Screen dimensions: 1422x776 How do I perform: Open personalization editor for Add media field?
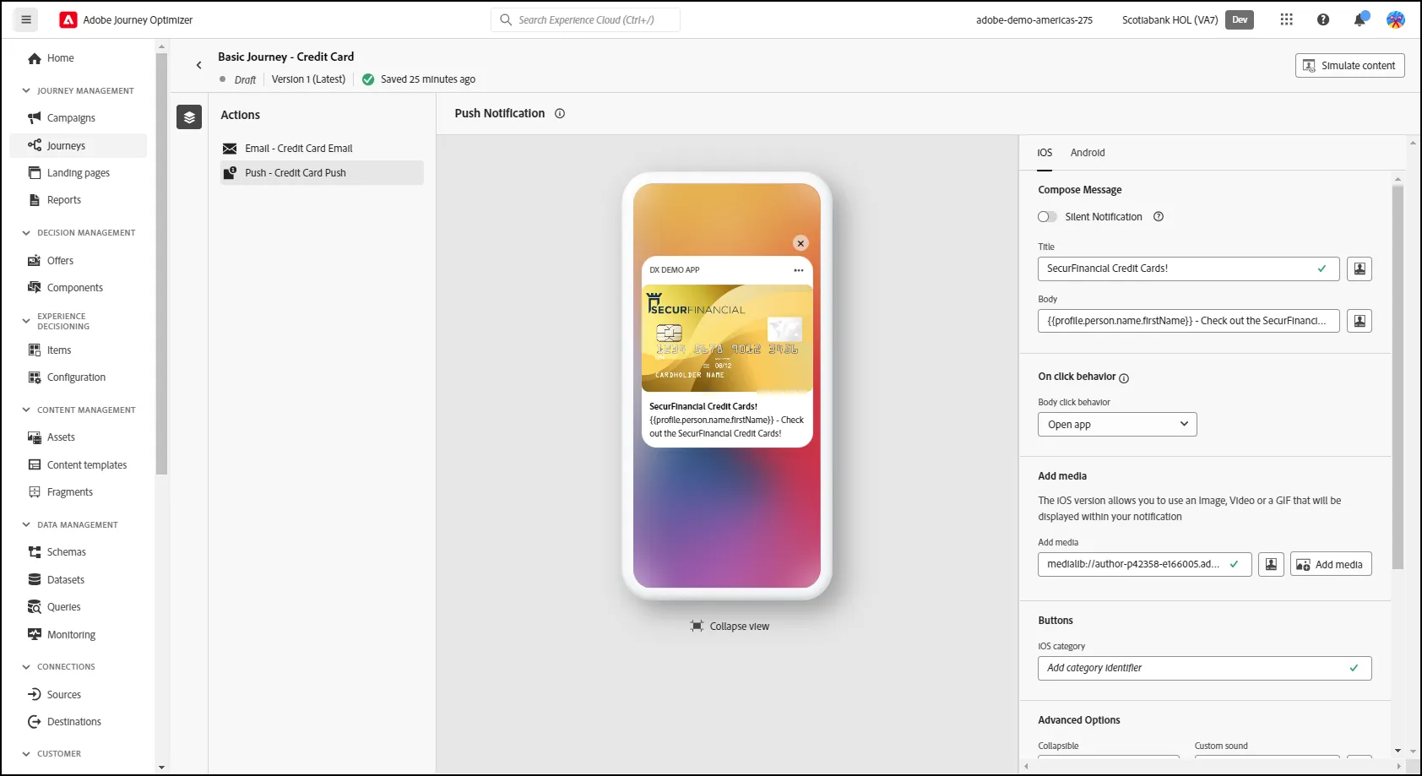[x=1271, y=564]
